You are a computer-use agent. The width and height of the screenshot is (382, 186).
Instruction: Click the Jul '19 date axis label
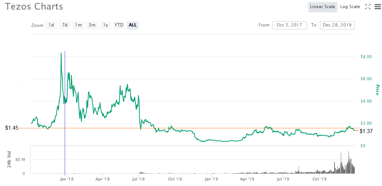283,179
